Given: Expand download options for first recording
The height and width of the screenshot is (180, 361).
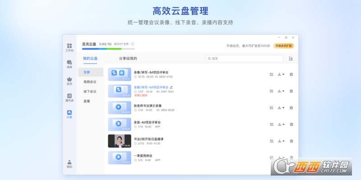Looking at the screenshot, I should coord(281,74).
